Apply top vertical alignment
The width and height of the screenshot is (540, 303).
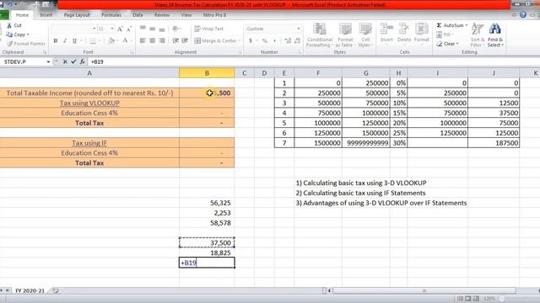click(143, 29)
